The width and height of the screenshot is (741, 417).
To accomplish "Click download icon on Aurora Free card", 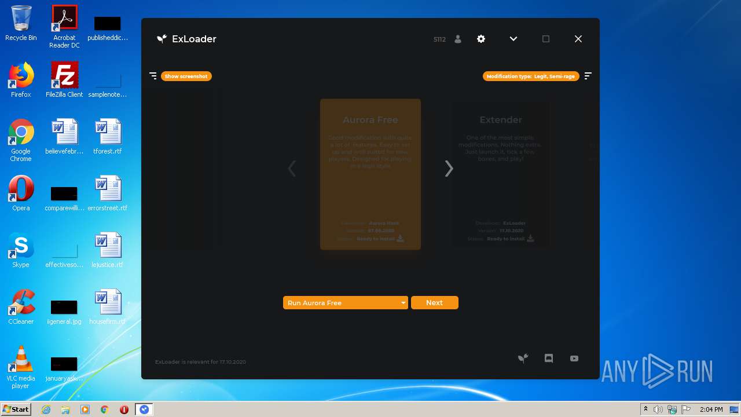I will 400,238.
